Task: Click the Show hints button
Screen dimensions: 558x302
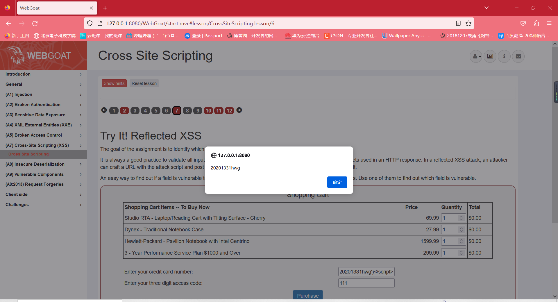Action: [x=114, y=83]
